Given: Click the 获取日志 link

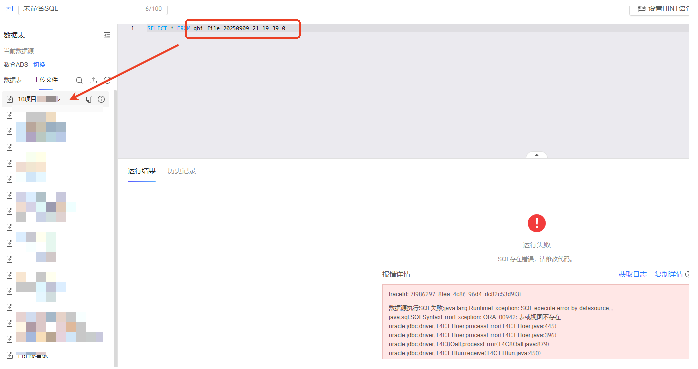Looking at the screenshot, I should tap(632, 274).
